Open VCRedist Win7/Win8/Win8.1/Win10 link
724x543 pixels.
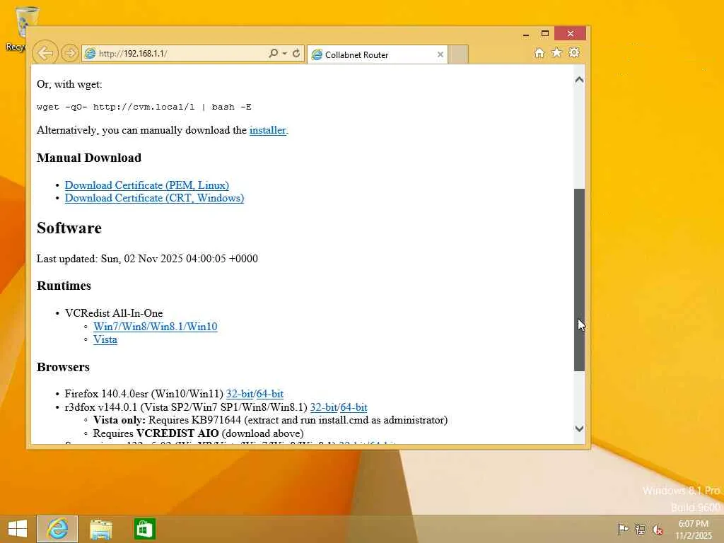[155, 327]
